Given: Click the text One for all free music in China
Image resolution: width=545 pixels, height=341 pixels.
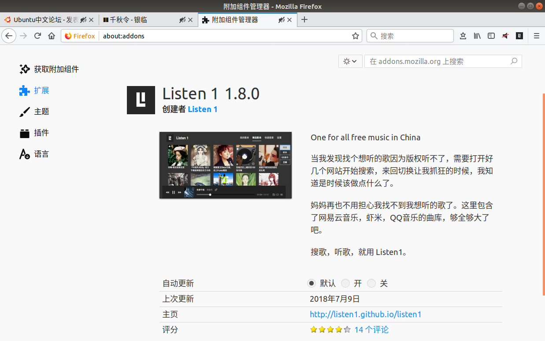Looking at the screenshot, I should point(366,137).
